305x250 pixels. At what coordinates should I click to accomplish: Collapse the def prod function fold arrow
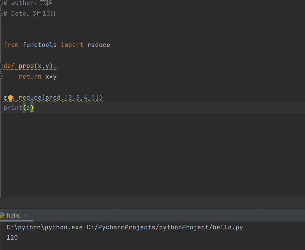2,66
